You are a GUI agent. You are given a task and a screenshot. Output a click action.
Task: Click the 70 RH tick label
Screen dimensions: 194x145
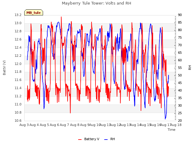point(180,45)
